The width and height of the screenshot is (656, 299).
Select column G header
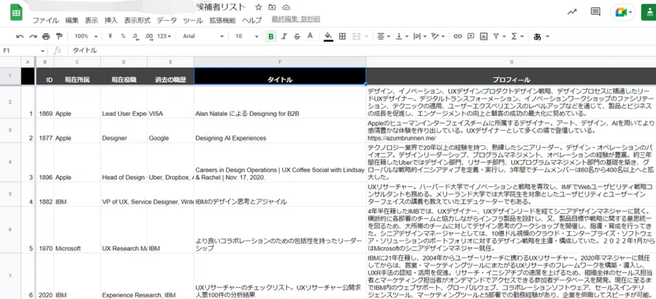511,62
